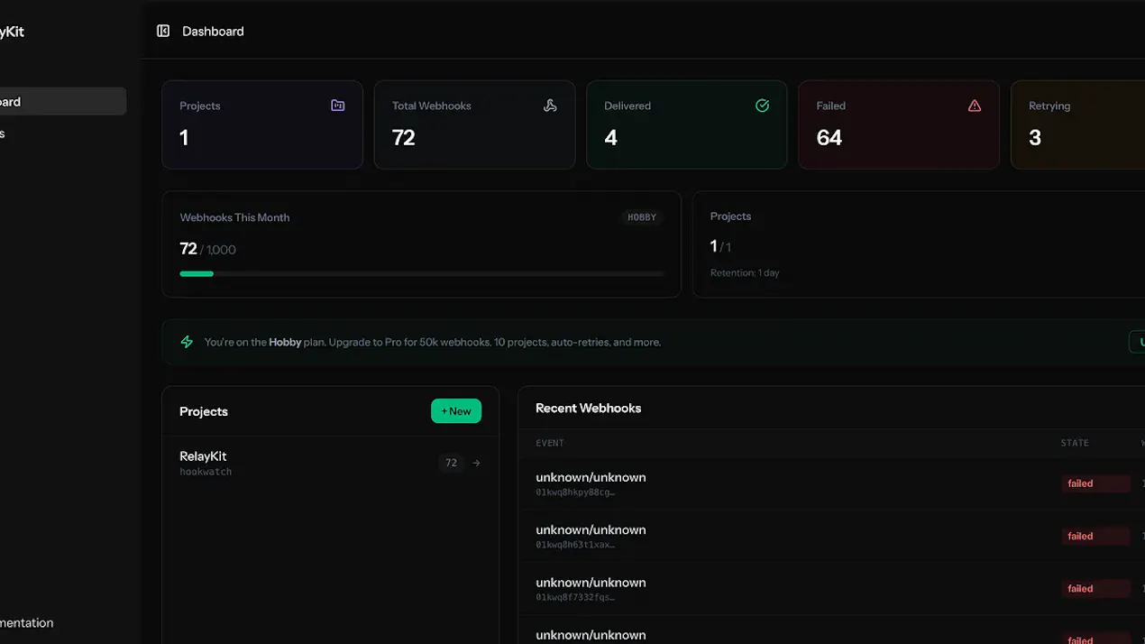Click the STATE column header

pyautogui.click(x=1075, y=443)
